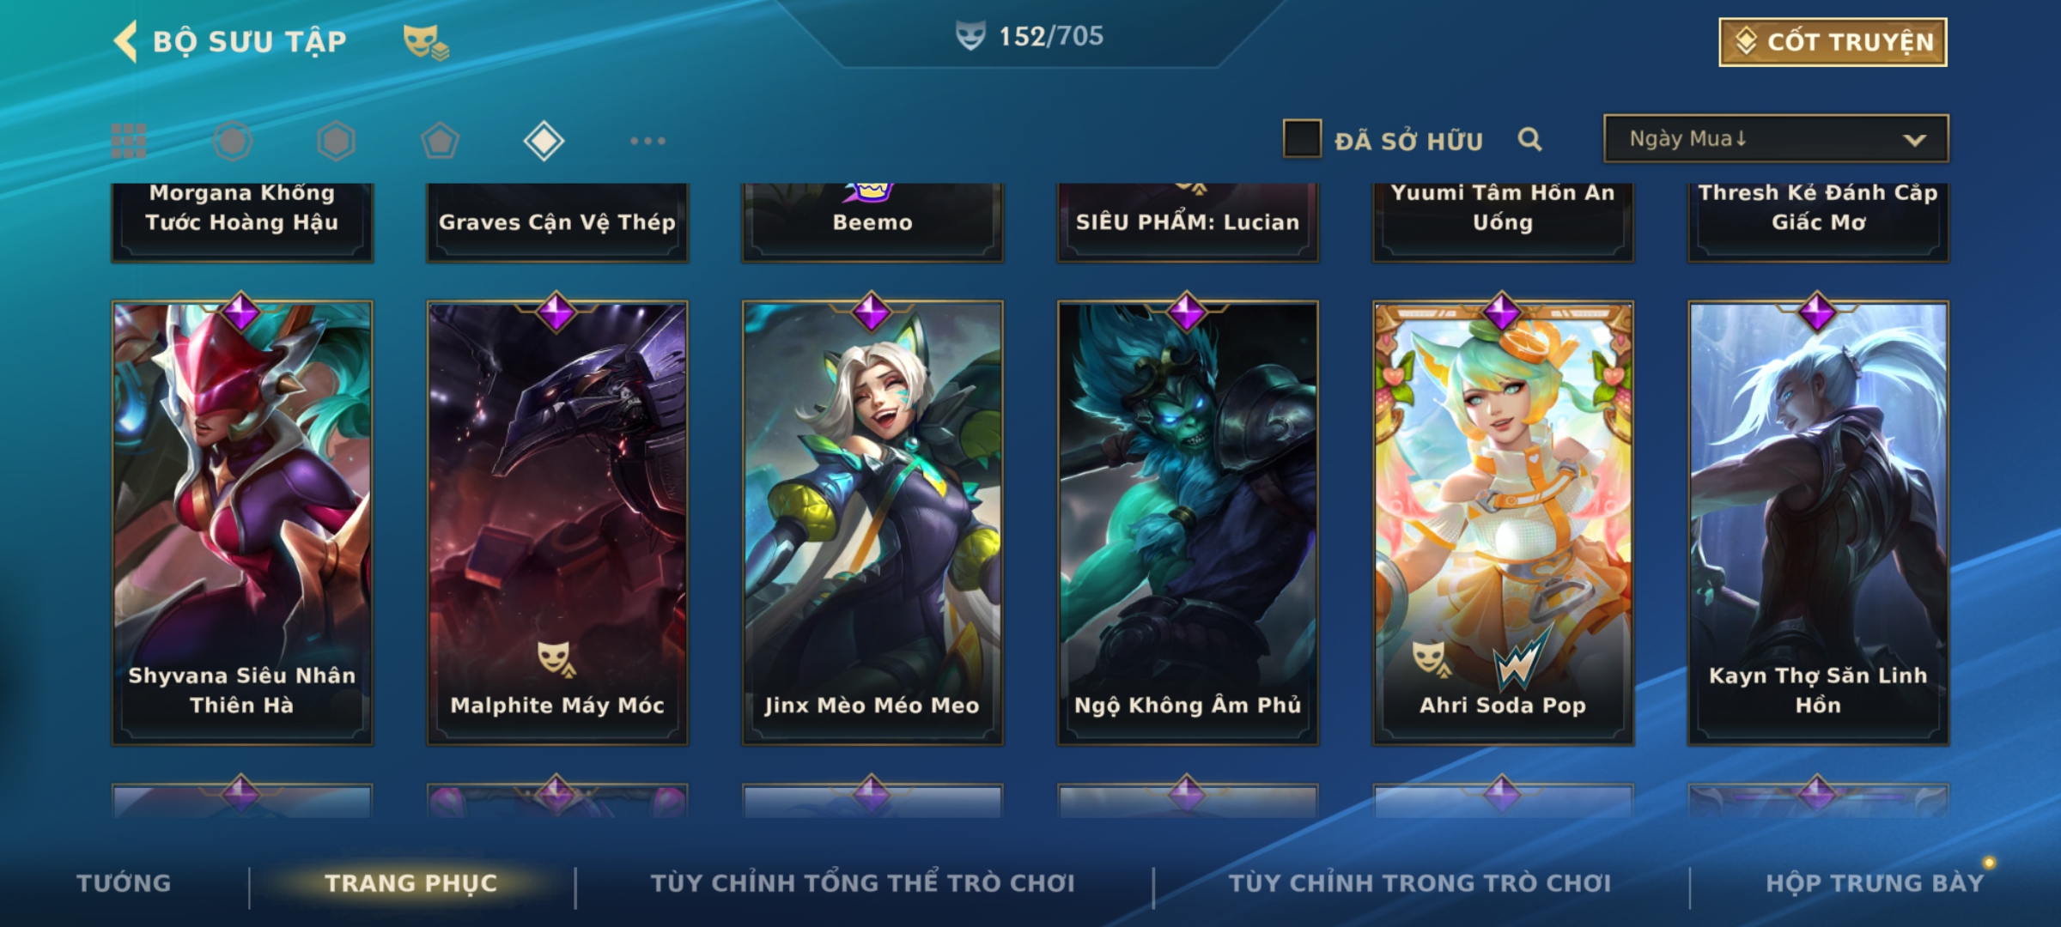Click the search magnifier icon
This screenshot has height=927, width=2061.
tap(1529, 139)
